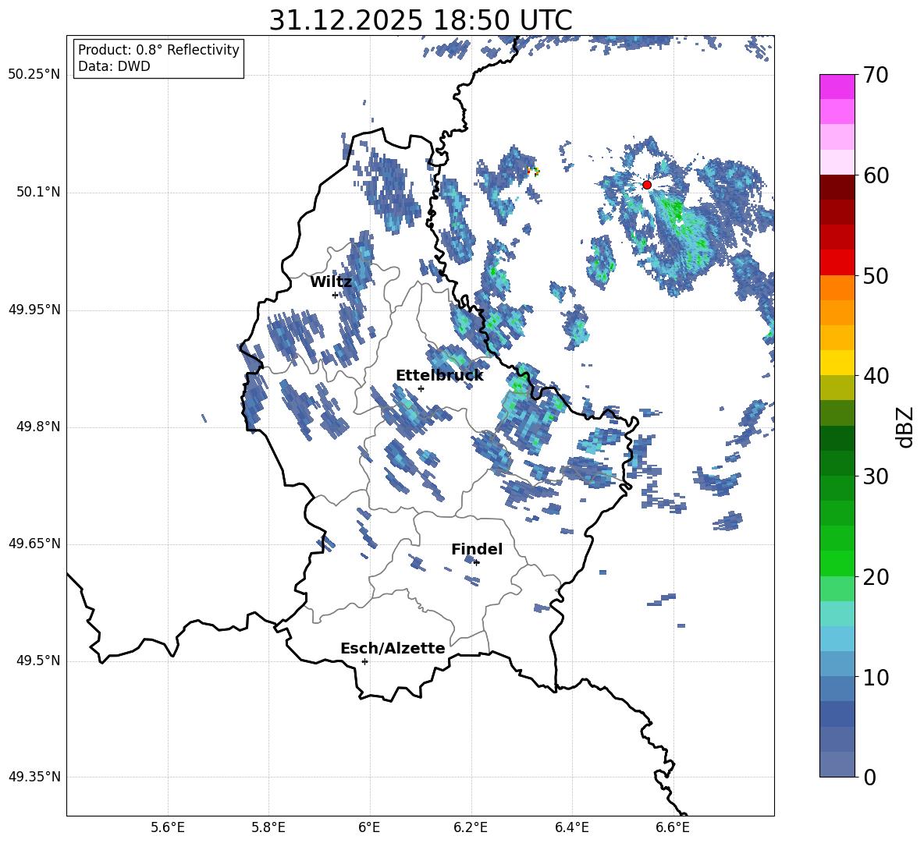The height and width of the screenshot is (843, 924).
Task: Click the 60 tick label on colorbar
Action: pyautogui.click(x=876, y=175)
